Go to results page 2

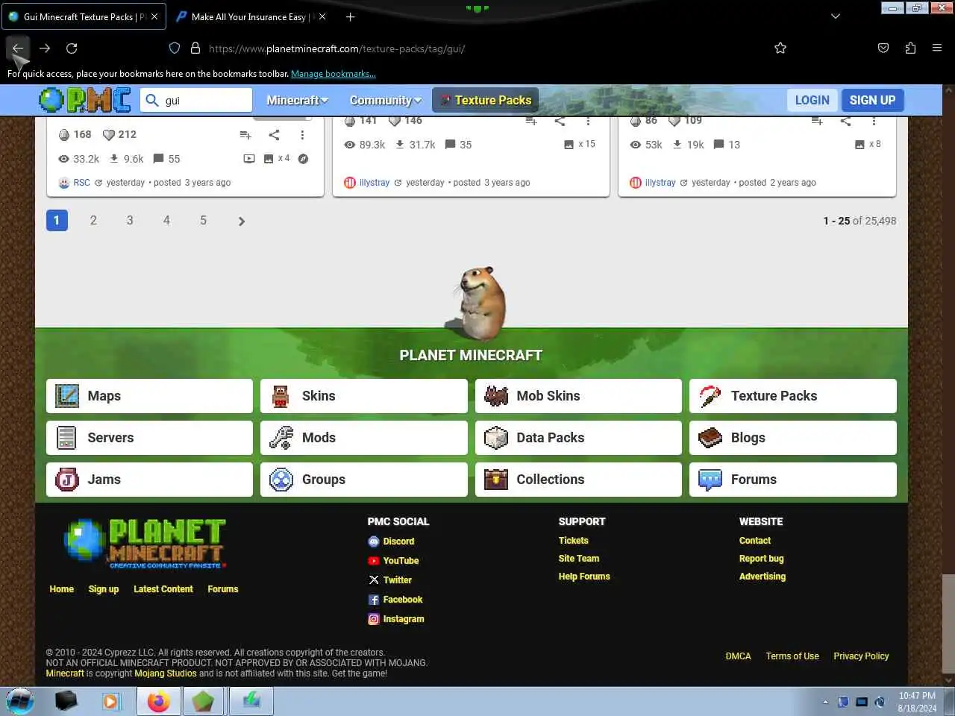93,220
